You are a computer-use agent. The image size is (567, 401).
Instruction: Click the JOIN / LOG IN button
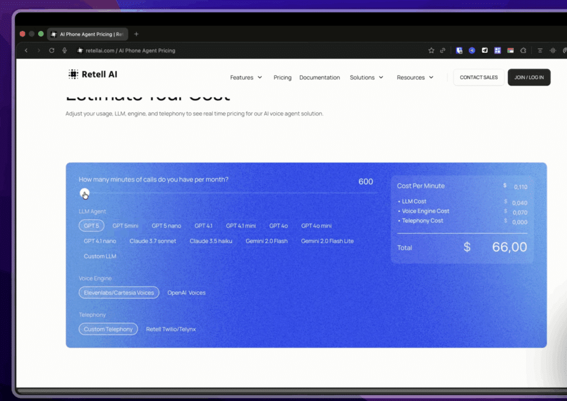click(529, 77)
